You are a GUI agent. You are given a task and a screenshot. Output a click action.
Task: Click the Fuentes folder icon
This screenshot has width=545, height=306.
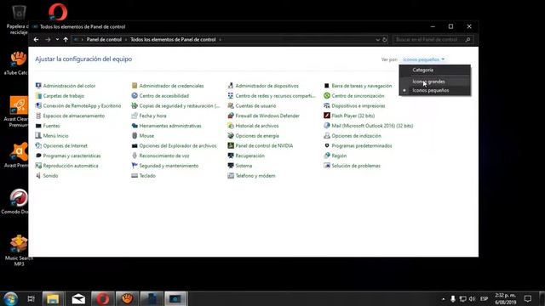tap(38, 126)
